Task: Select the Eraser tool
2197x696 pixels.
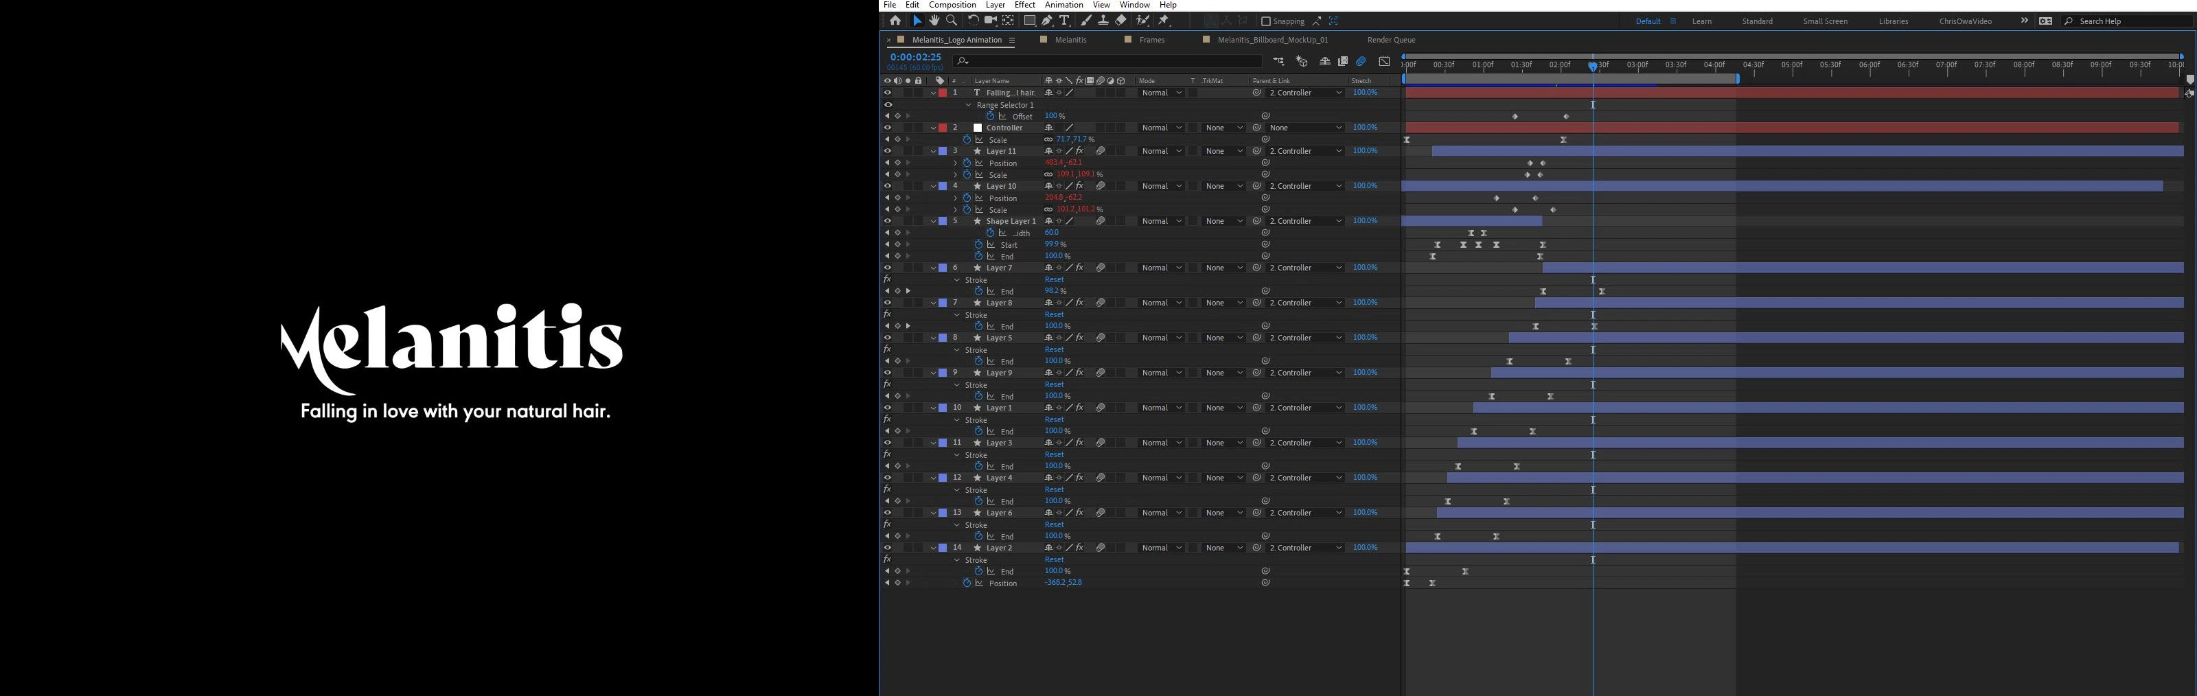Action: pos(1120,21)
